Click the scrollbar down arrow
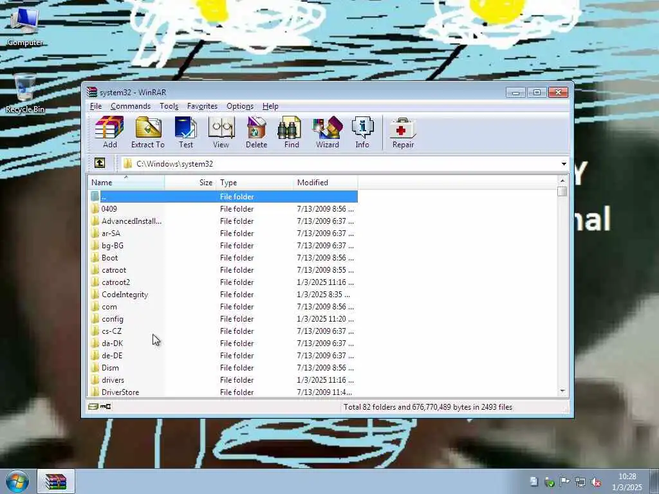The height and width of the screenshot is (494, 659). 562,391
